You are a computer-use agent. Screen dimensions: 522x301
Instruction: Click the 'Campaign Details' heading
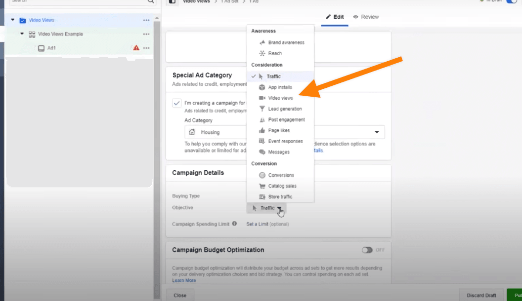pos(198,173)
